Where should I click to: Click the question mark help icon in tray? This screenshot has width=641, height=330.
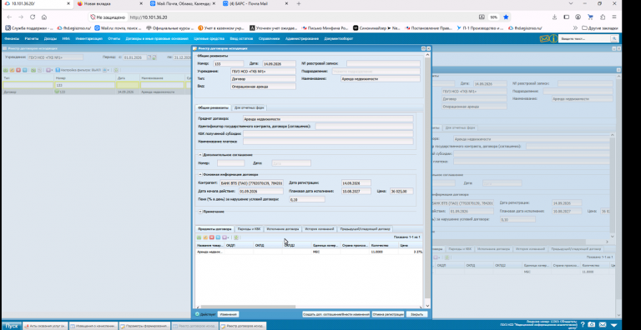[x=583, y=324]
